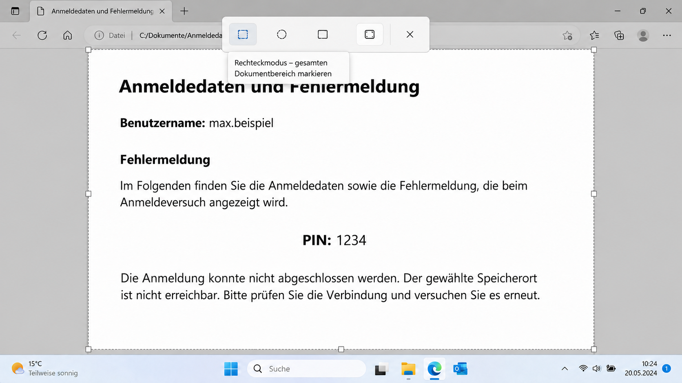Open the notification badge
This screenshot has width=682, height=383.
point(666,368)
